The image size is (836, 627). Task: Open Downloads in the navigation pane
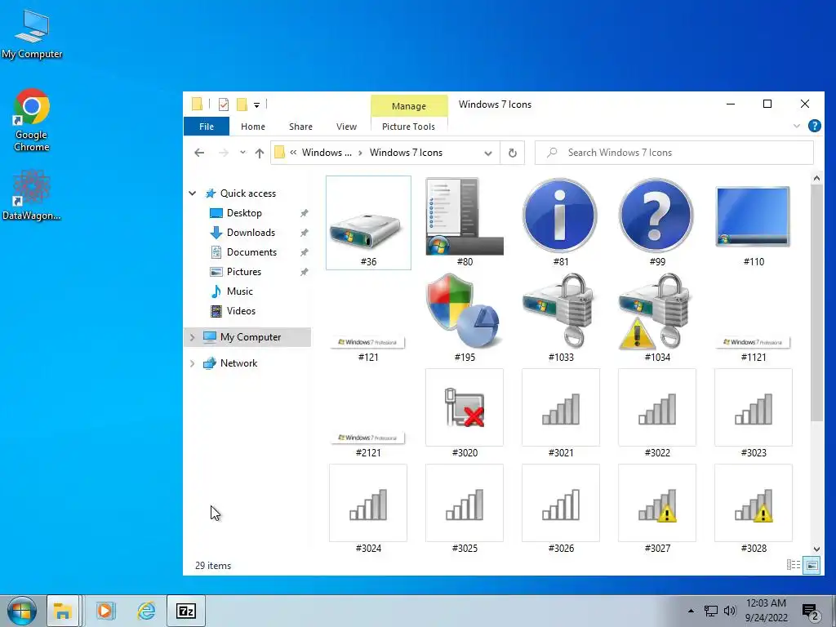click(251, 233)
